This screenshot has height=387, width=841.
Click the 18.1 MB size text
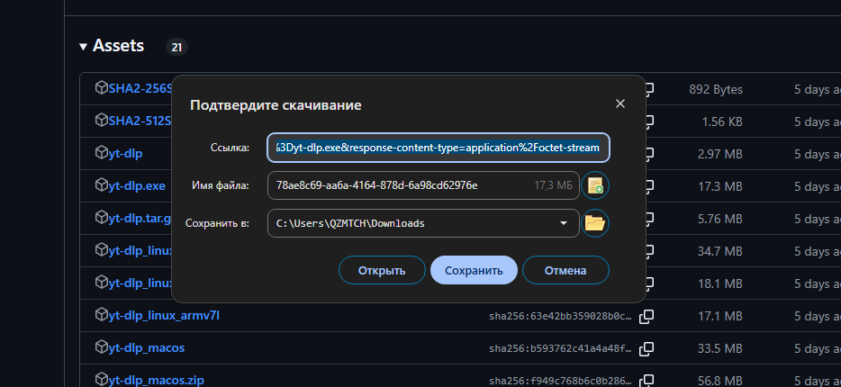719,283
